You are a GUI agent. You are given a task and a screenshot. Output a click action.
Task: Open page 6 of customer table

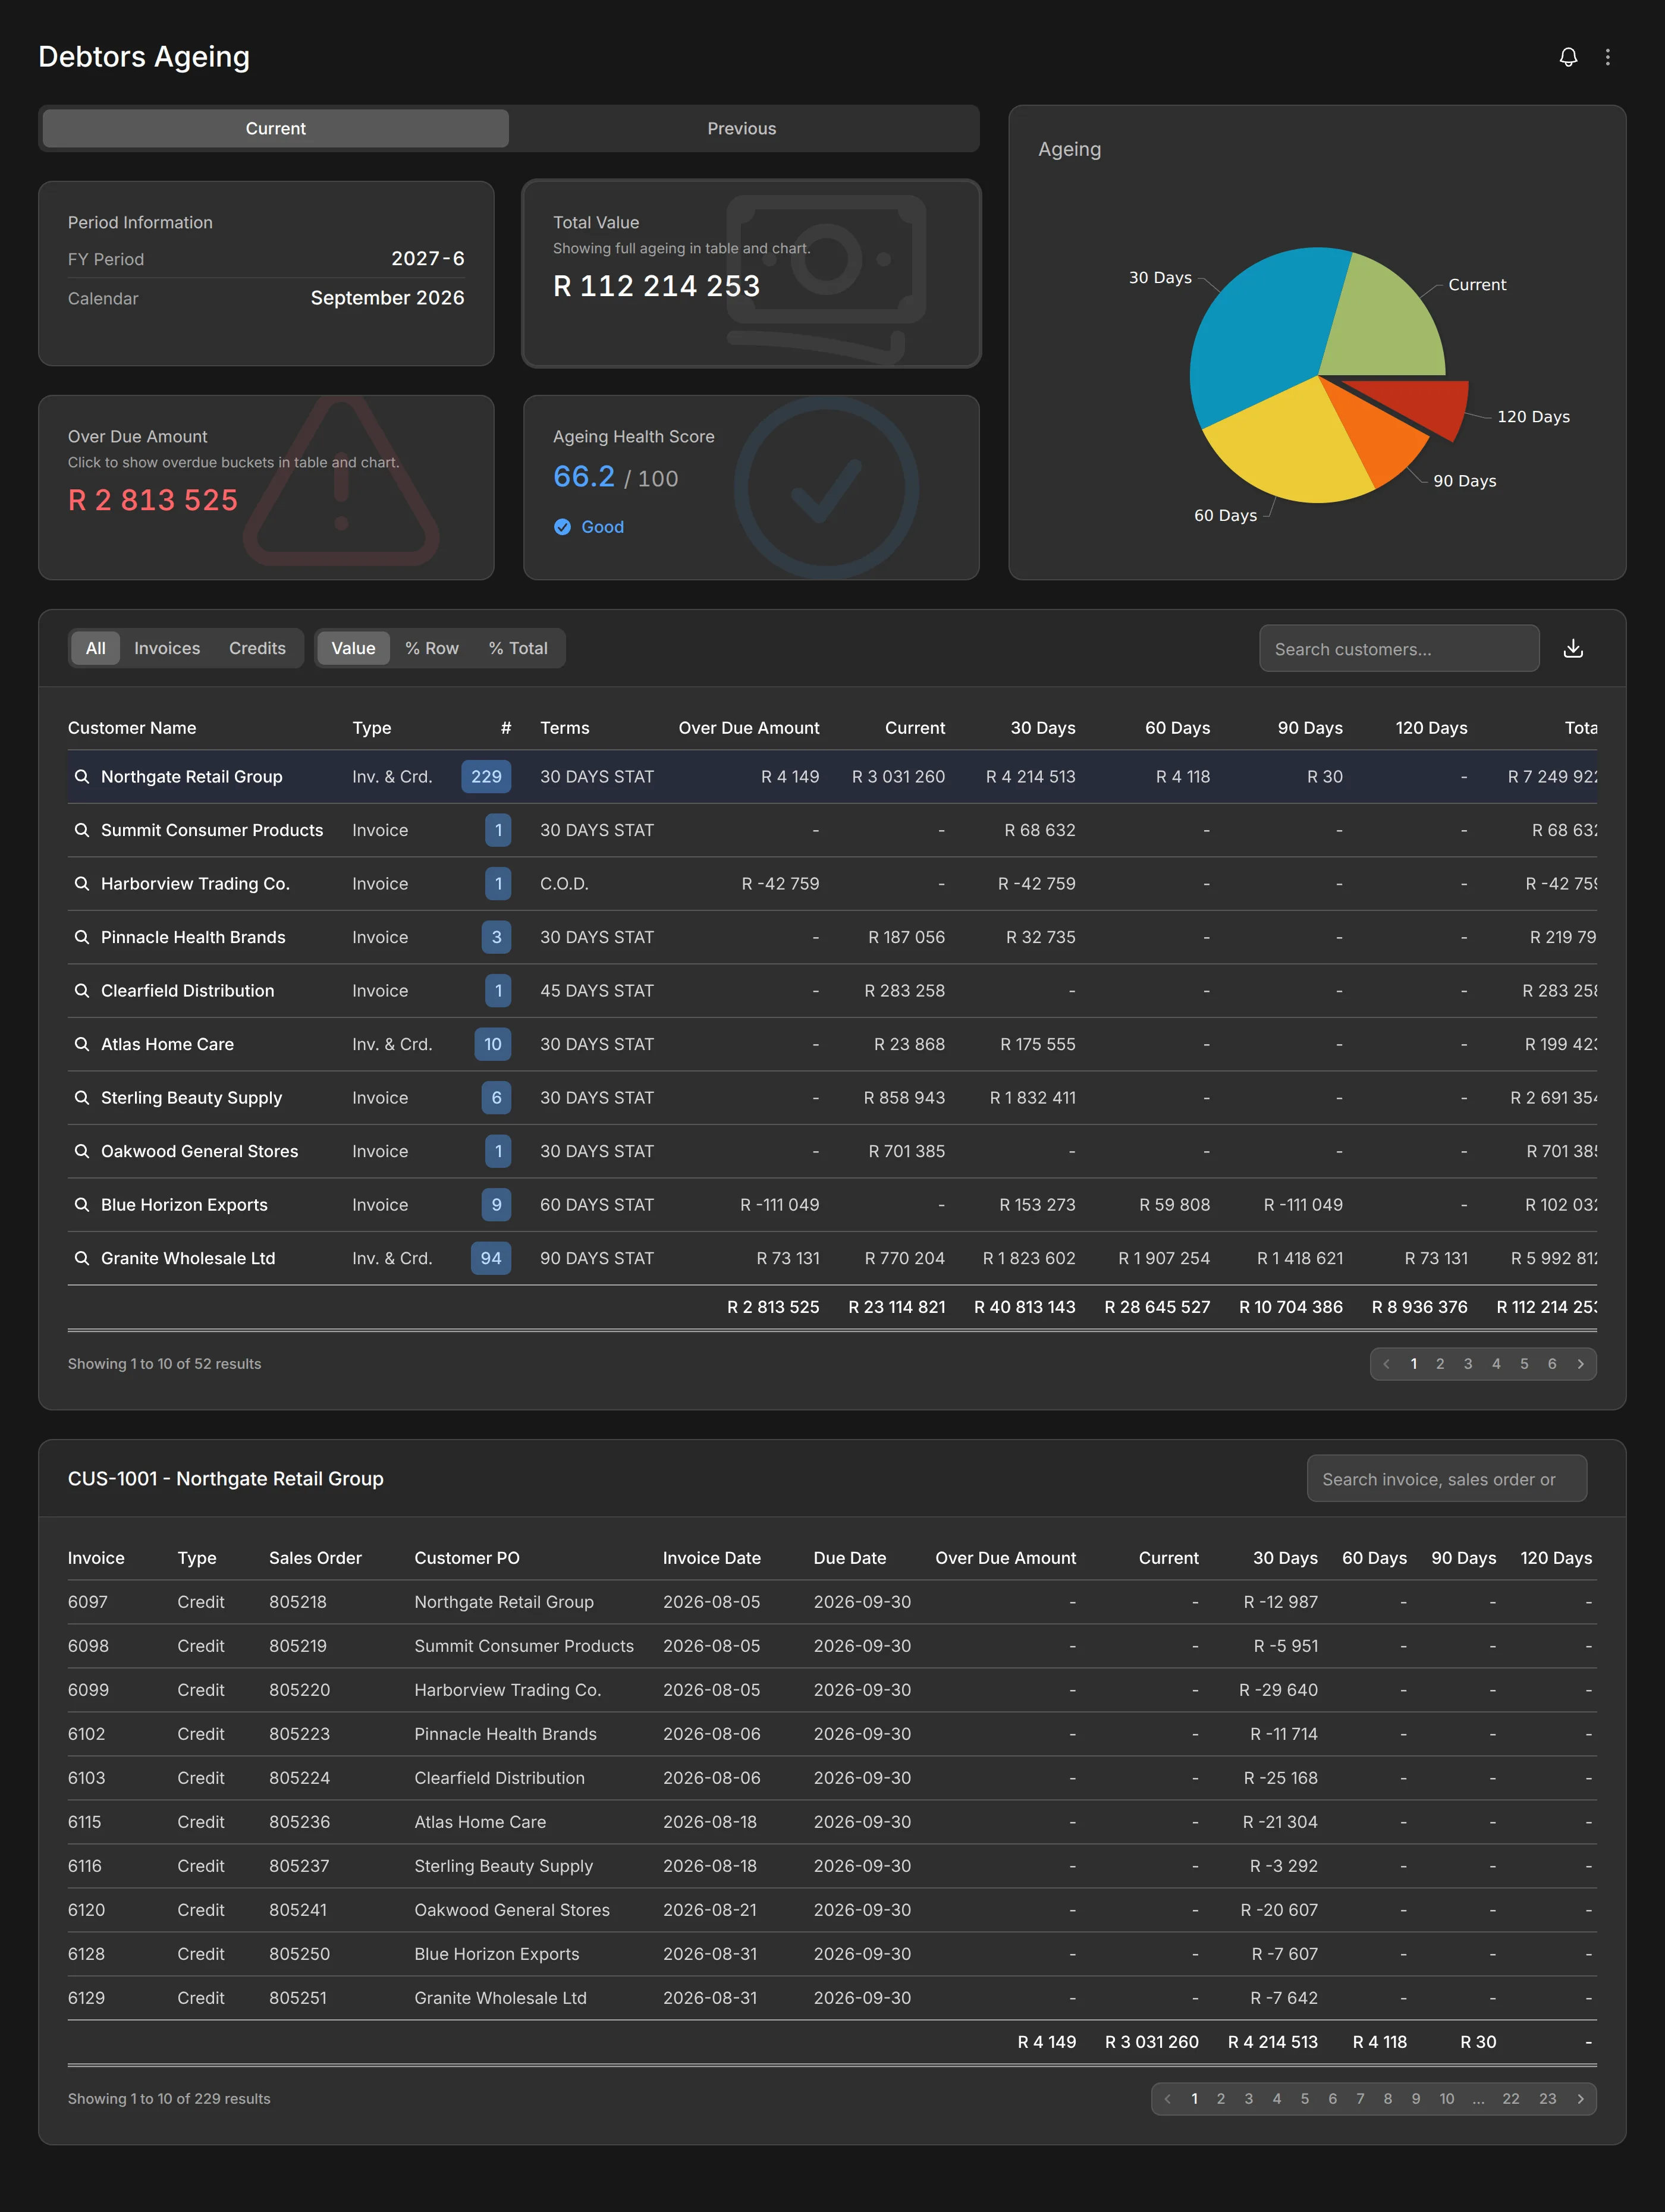[1552, 1364]
